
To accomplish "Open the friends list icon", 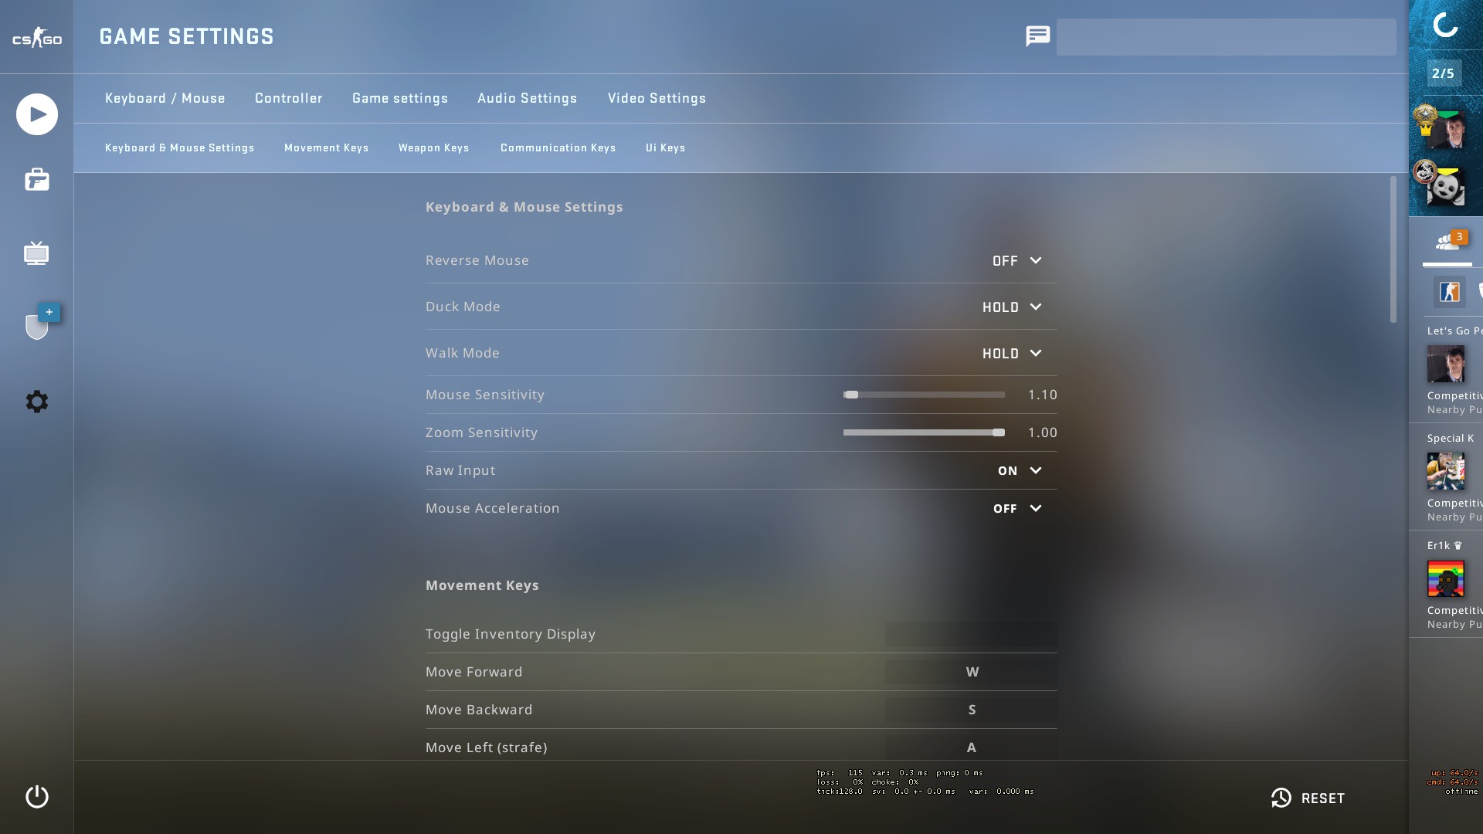I will (1447, 242).
